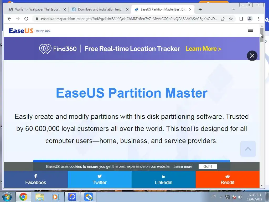Click the EaseUS logo
Screen dimensions: 269x202
coord(21,31)
